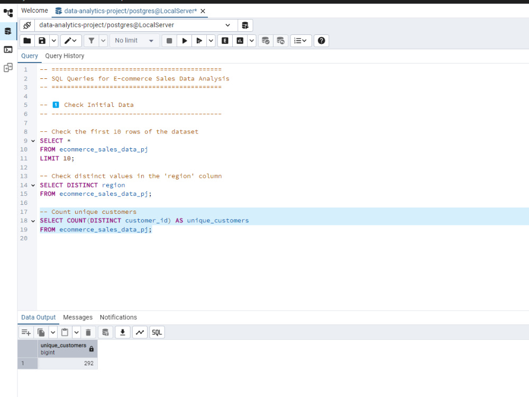
Task: Expand the explain options dropdown
Action: (x=252, y=41)
